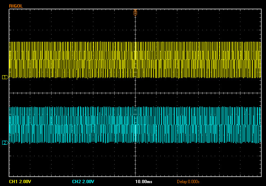Select the CH2 ground level marker
The height and width of the screenshot is (186, 266).
[5, 143]
